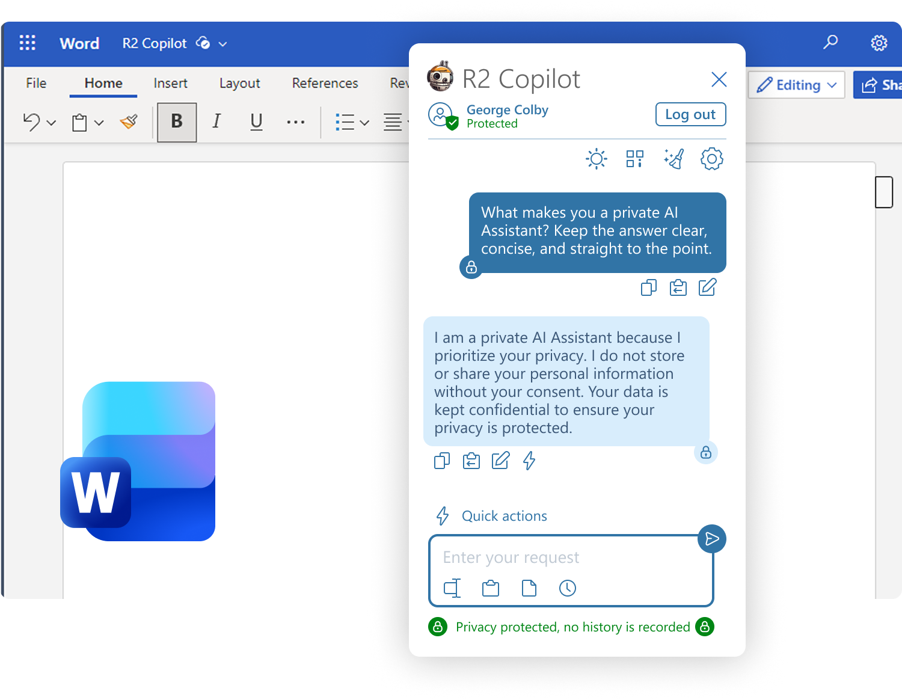The width and height of the screenshot is (902, 700).
Task: Click the lock icon on user message
Action: tap(471, 267)
